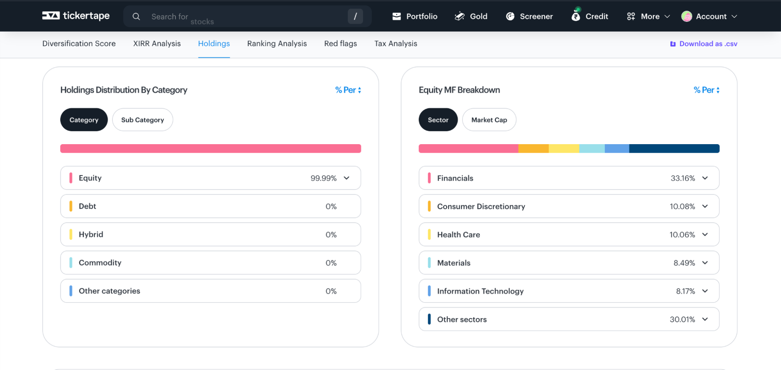Click the Account avatar icon
Screen dimensions: 781x370
[x=686, y=16]
